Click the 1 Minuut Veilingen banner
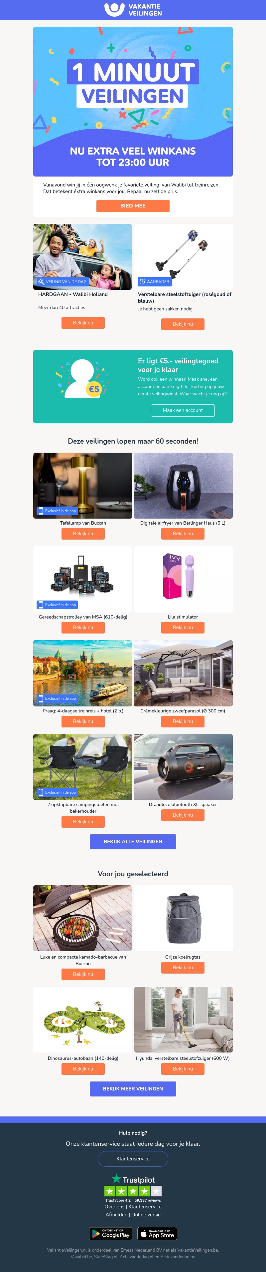The image size is (266, 1272). pos(133,101)
